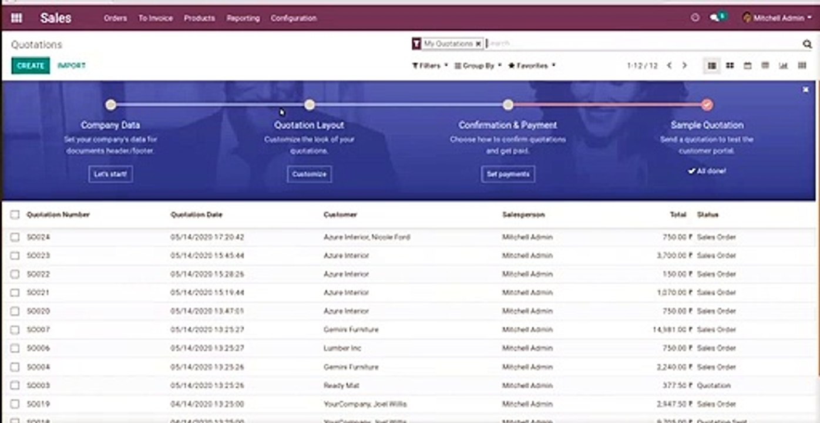Open the Group By dropdown

(x=478, y=66)
